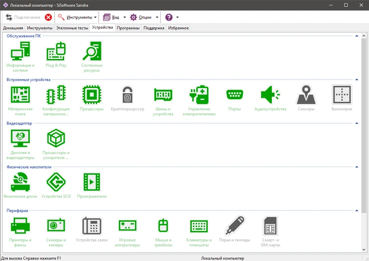This screenshot has height=261, width=369.
Task: Open Шины и устройства module
Action: [163, 101]
